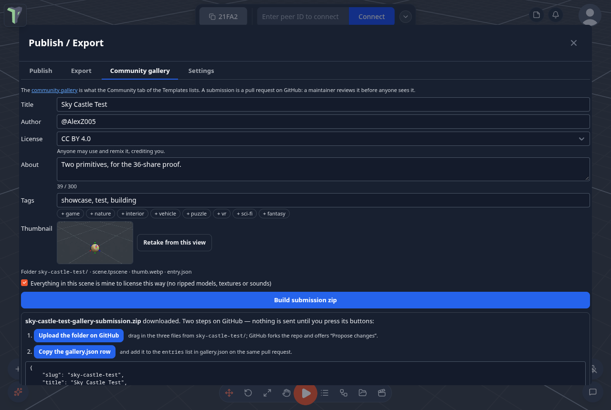Select the Community gallery tab

[140, 71]
